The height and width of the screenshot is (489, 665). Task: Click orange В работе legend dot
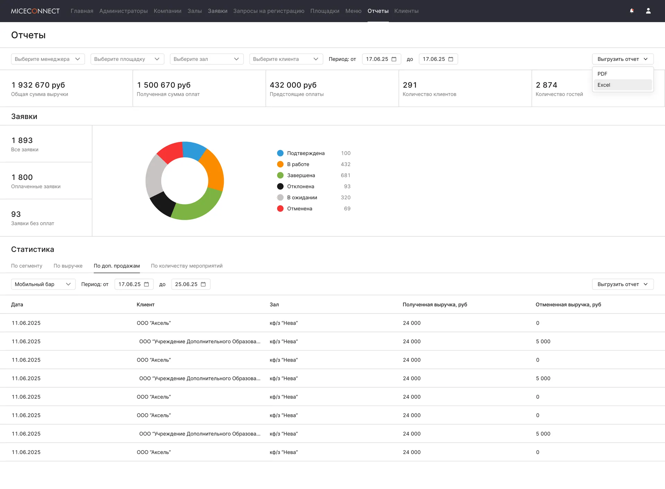[x=280, y=164]
